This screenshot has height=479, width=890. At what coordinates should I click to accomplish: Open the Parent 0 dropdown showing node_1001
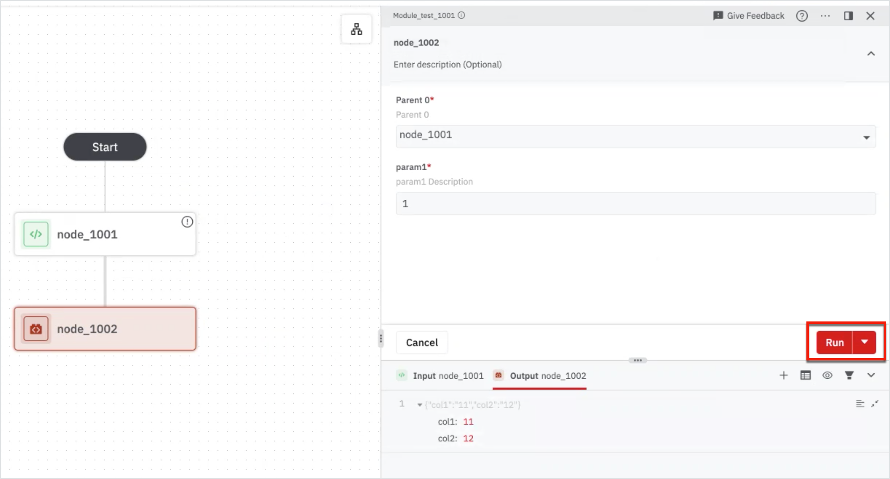(x=636, y=136)
